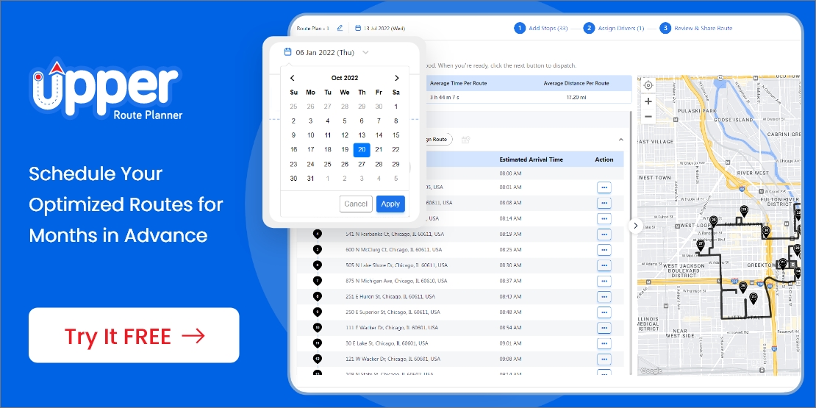Click stop marker 5 in the stops list

318,250
